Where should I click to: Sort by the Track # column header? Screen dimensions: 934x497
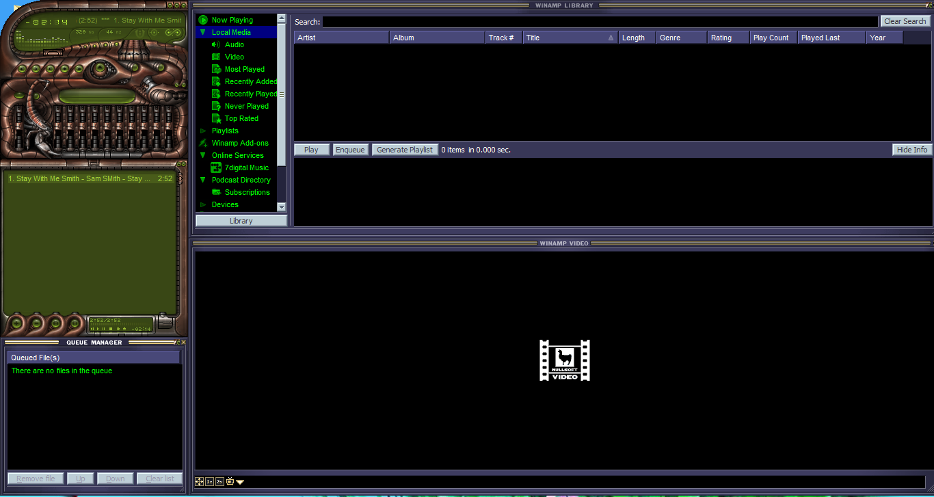pos(504,38)
